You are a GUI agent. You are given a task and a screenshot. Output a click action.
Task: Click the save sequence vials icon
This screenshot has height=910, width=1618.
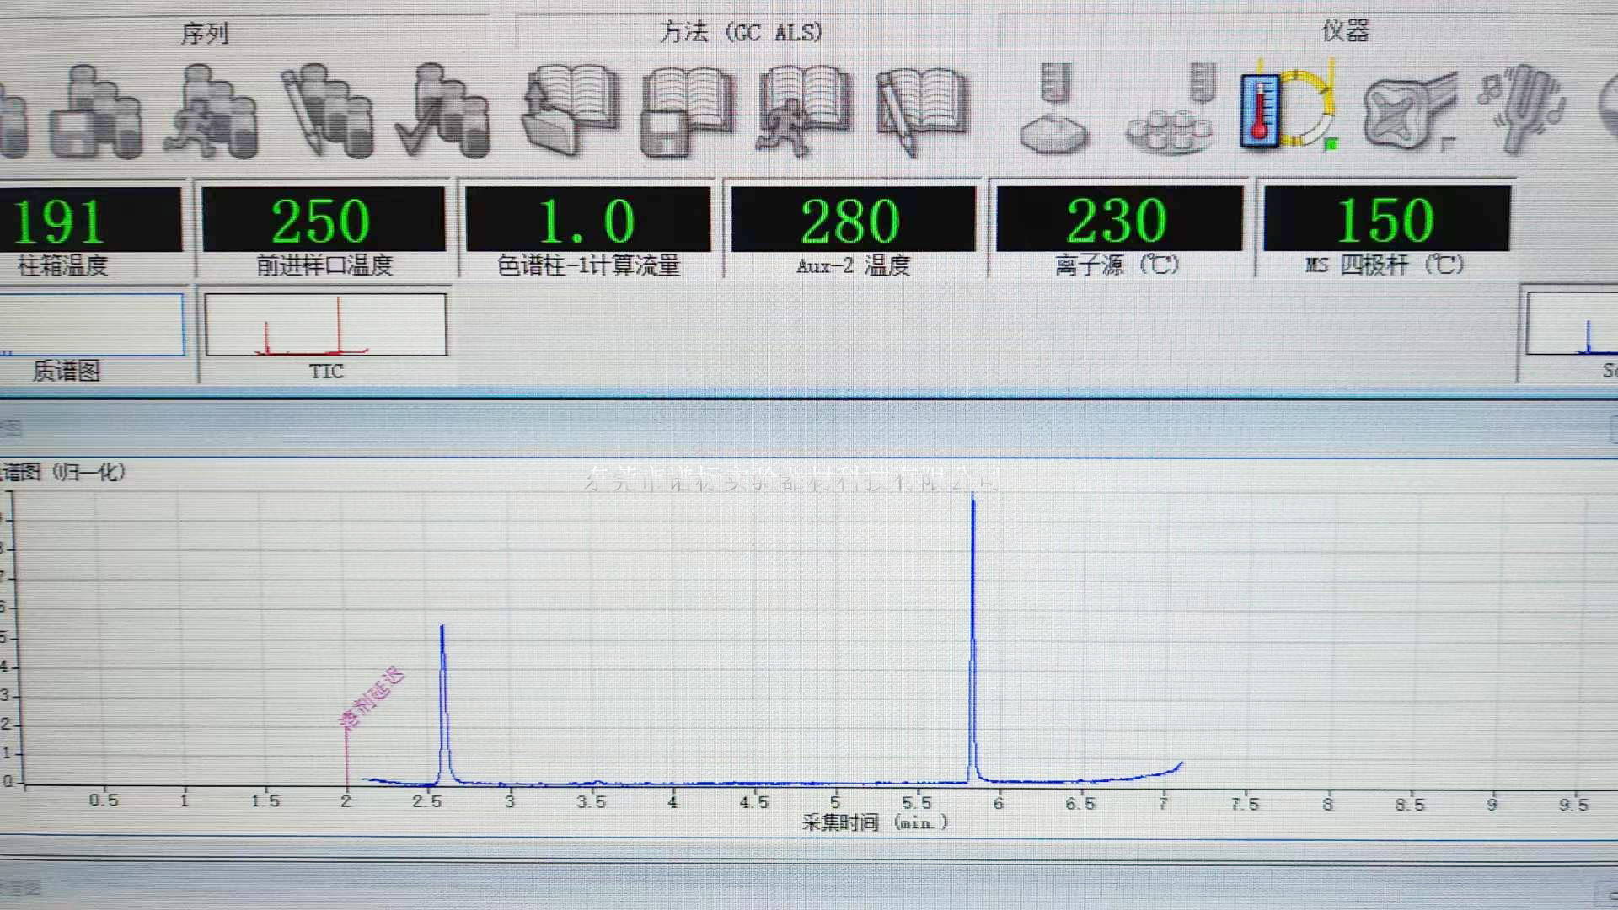97,112
